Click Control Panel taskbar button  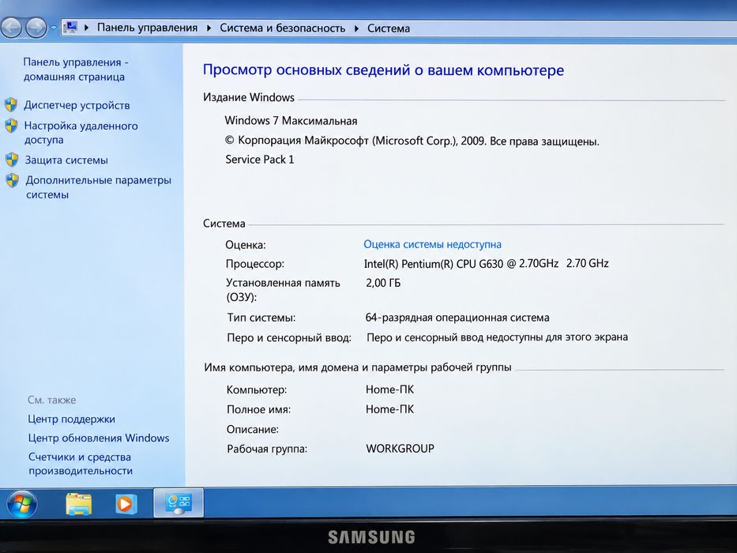coord(179,503)
